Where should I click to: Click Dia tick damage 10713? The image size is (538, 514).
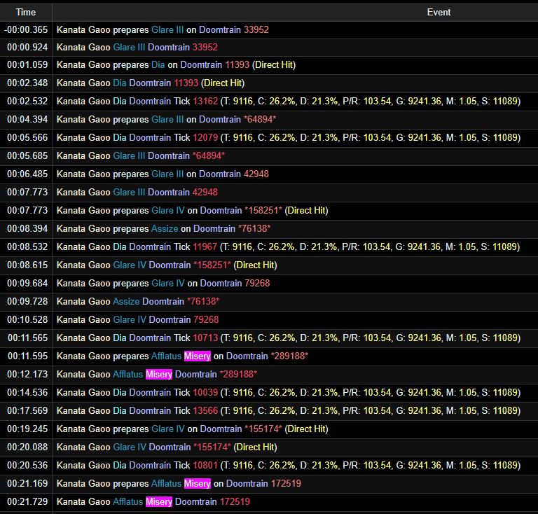(205, 338)
